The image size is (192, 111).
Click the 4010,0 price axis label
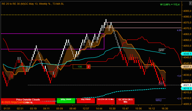pyautogui.click(x=187, y=98)
